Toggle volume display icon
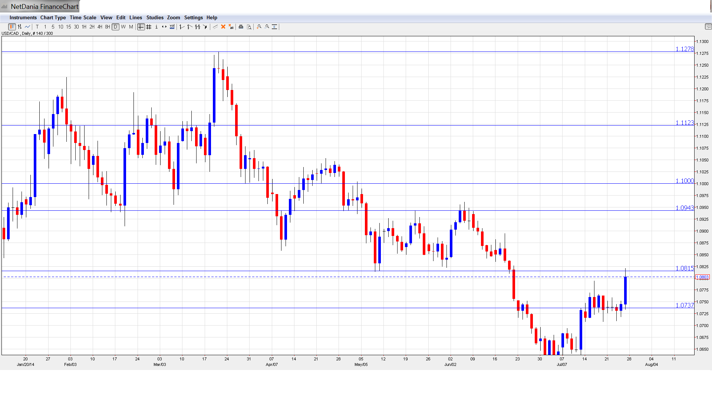The width and height of the screenshot is (712, 400). pyautogui.click(x=172, y=27)
